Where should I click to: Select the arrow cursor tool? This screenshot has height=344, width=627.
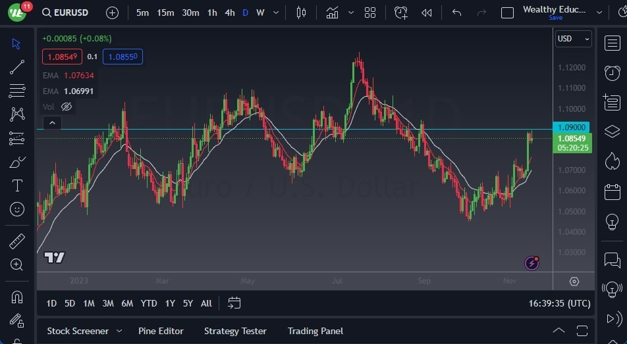click(x=16, y=43)
